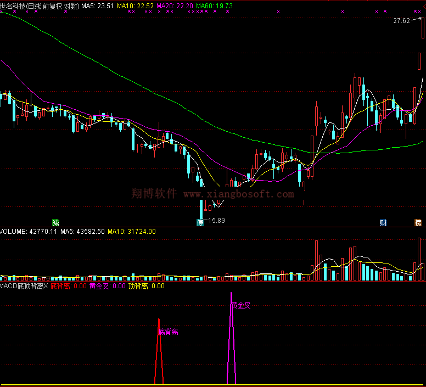Select the yellow MA10 indicator label
426x387 pixels.
(134, 6)
